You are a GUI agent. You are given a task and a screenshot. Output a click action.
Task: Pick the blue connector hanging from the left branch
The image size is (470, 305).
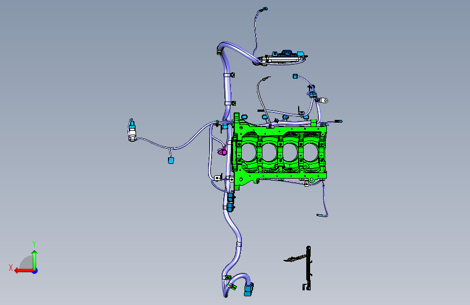[x=171, y=161]
